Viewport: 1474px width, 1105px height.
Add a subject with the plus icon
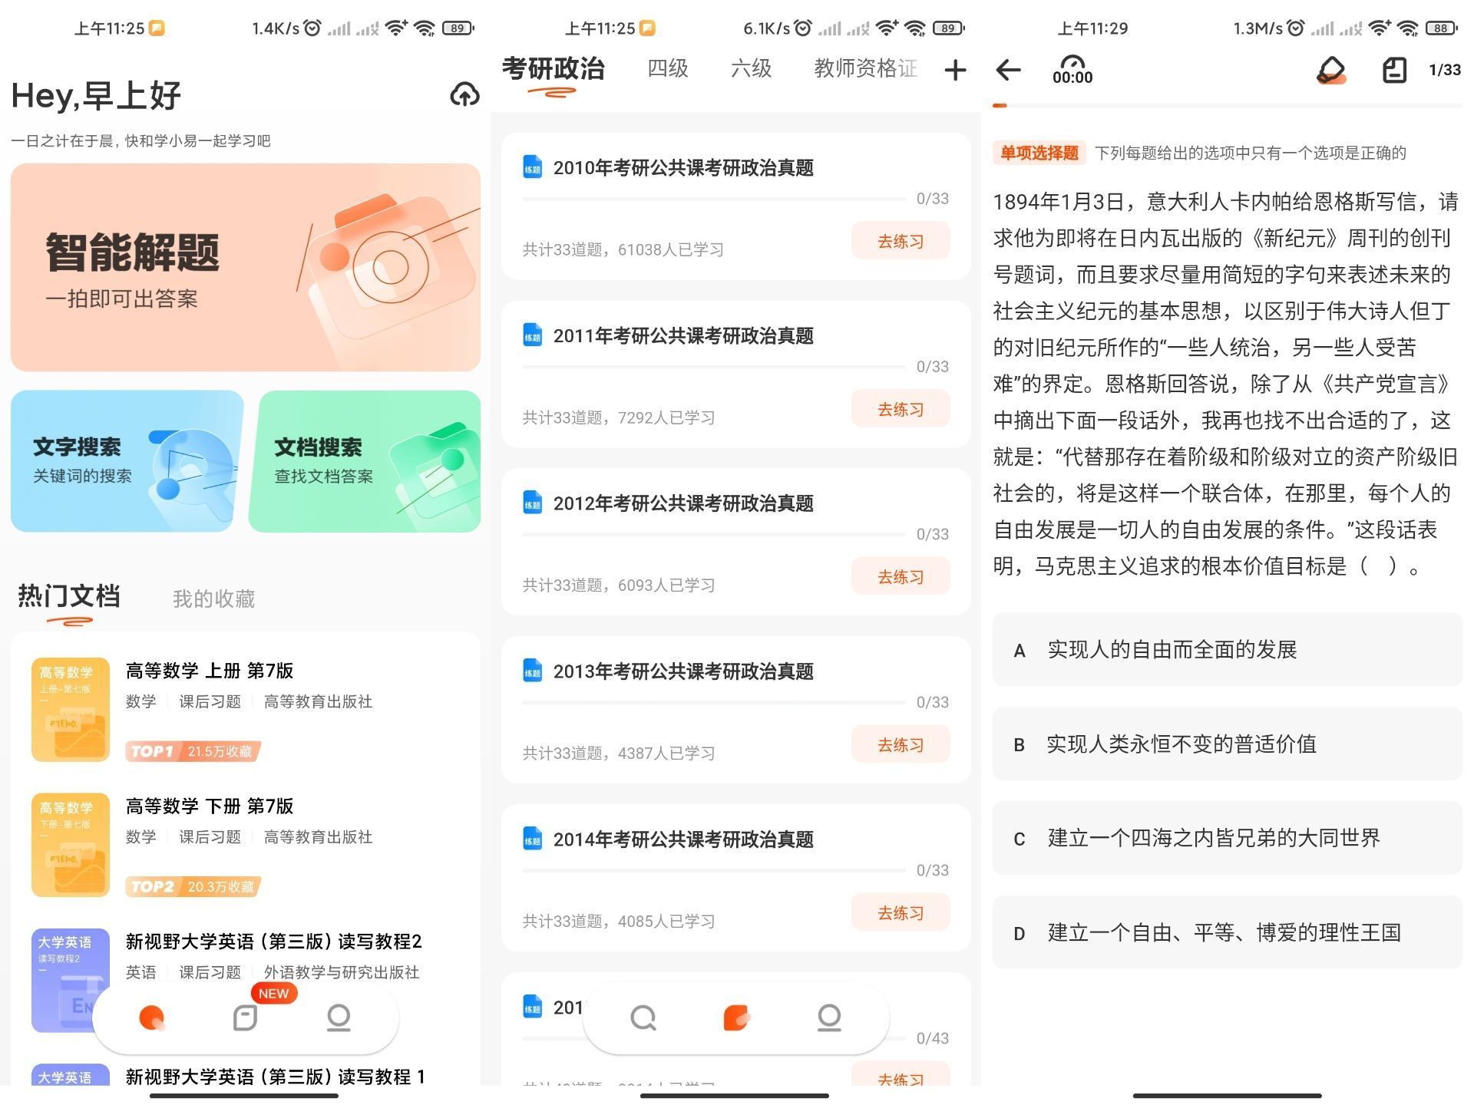pos(955,71)
